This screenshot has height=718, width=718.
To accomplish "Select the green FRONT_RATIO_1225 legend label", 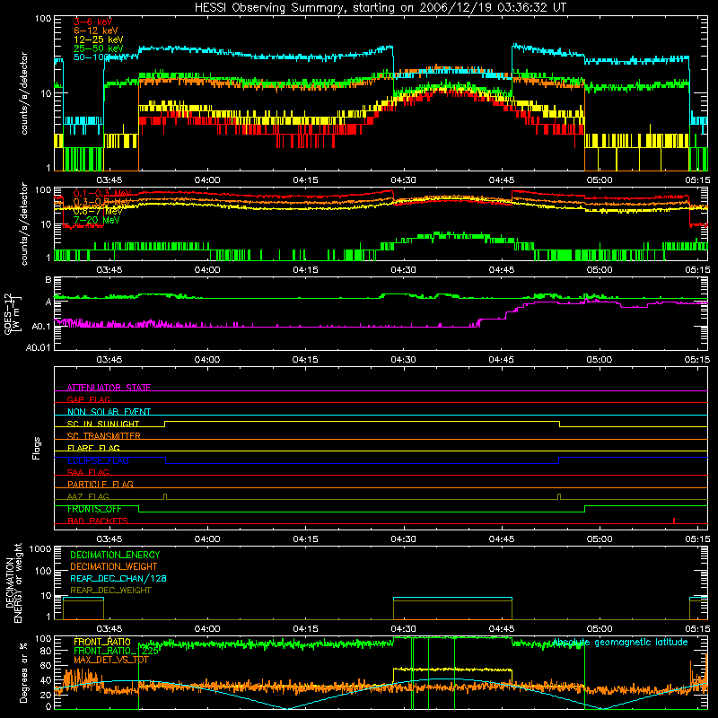I will (x=116, y=651).
